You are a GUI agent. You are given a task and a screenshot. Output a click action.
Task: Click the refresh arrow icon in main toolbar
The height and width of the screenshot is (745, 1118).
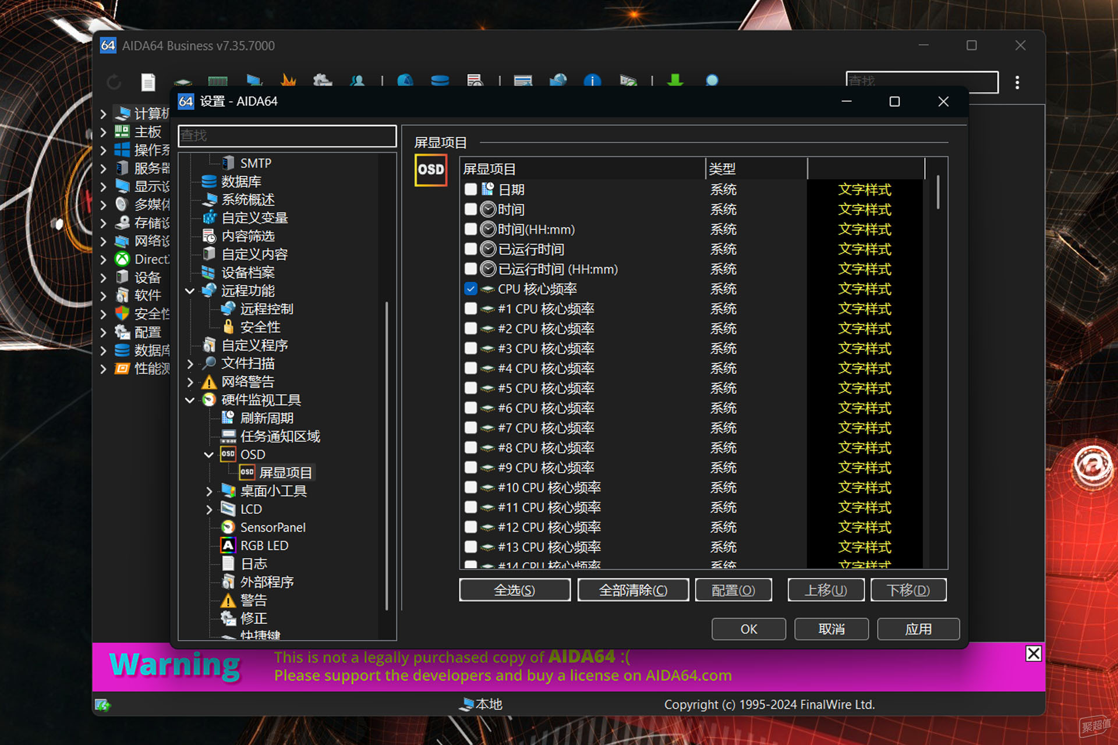click(x=114, y=82)
